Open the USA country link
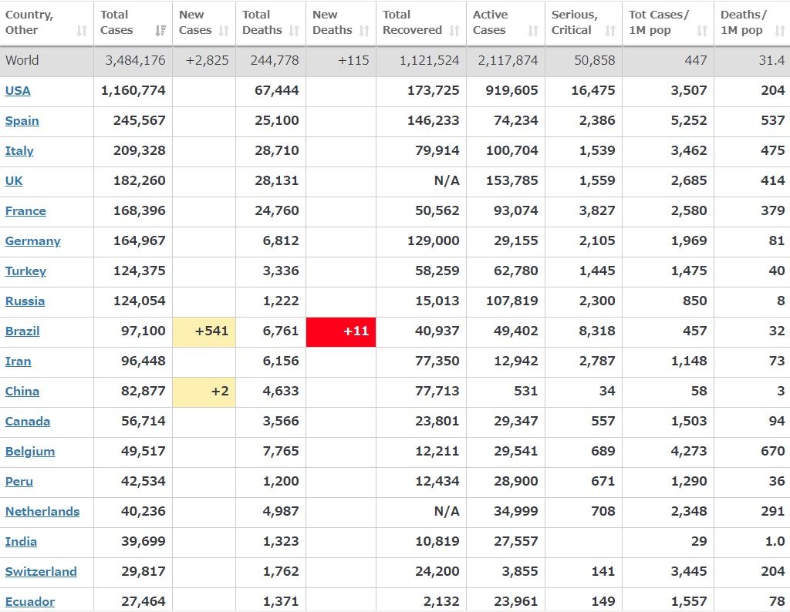The width and height of the screenshot is (790, 612). [18, 90]
